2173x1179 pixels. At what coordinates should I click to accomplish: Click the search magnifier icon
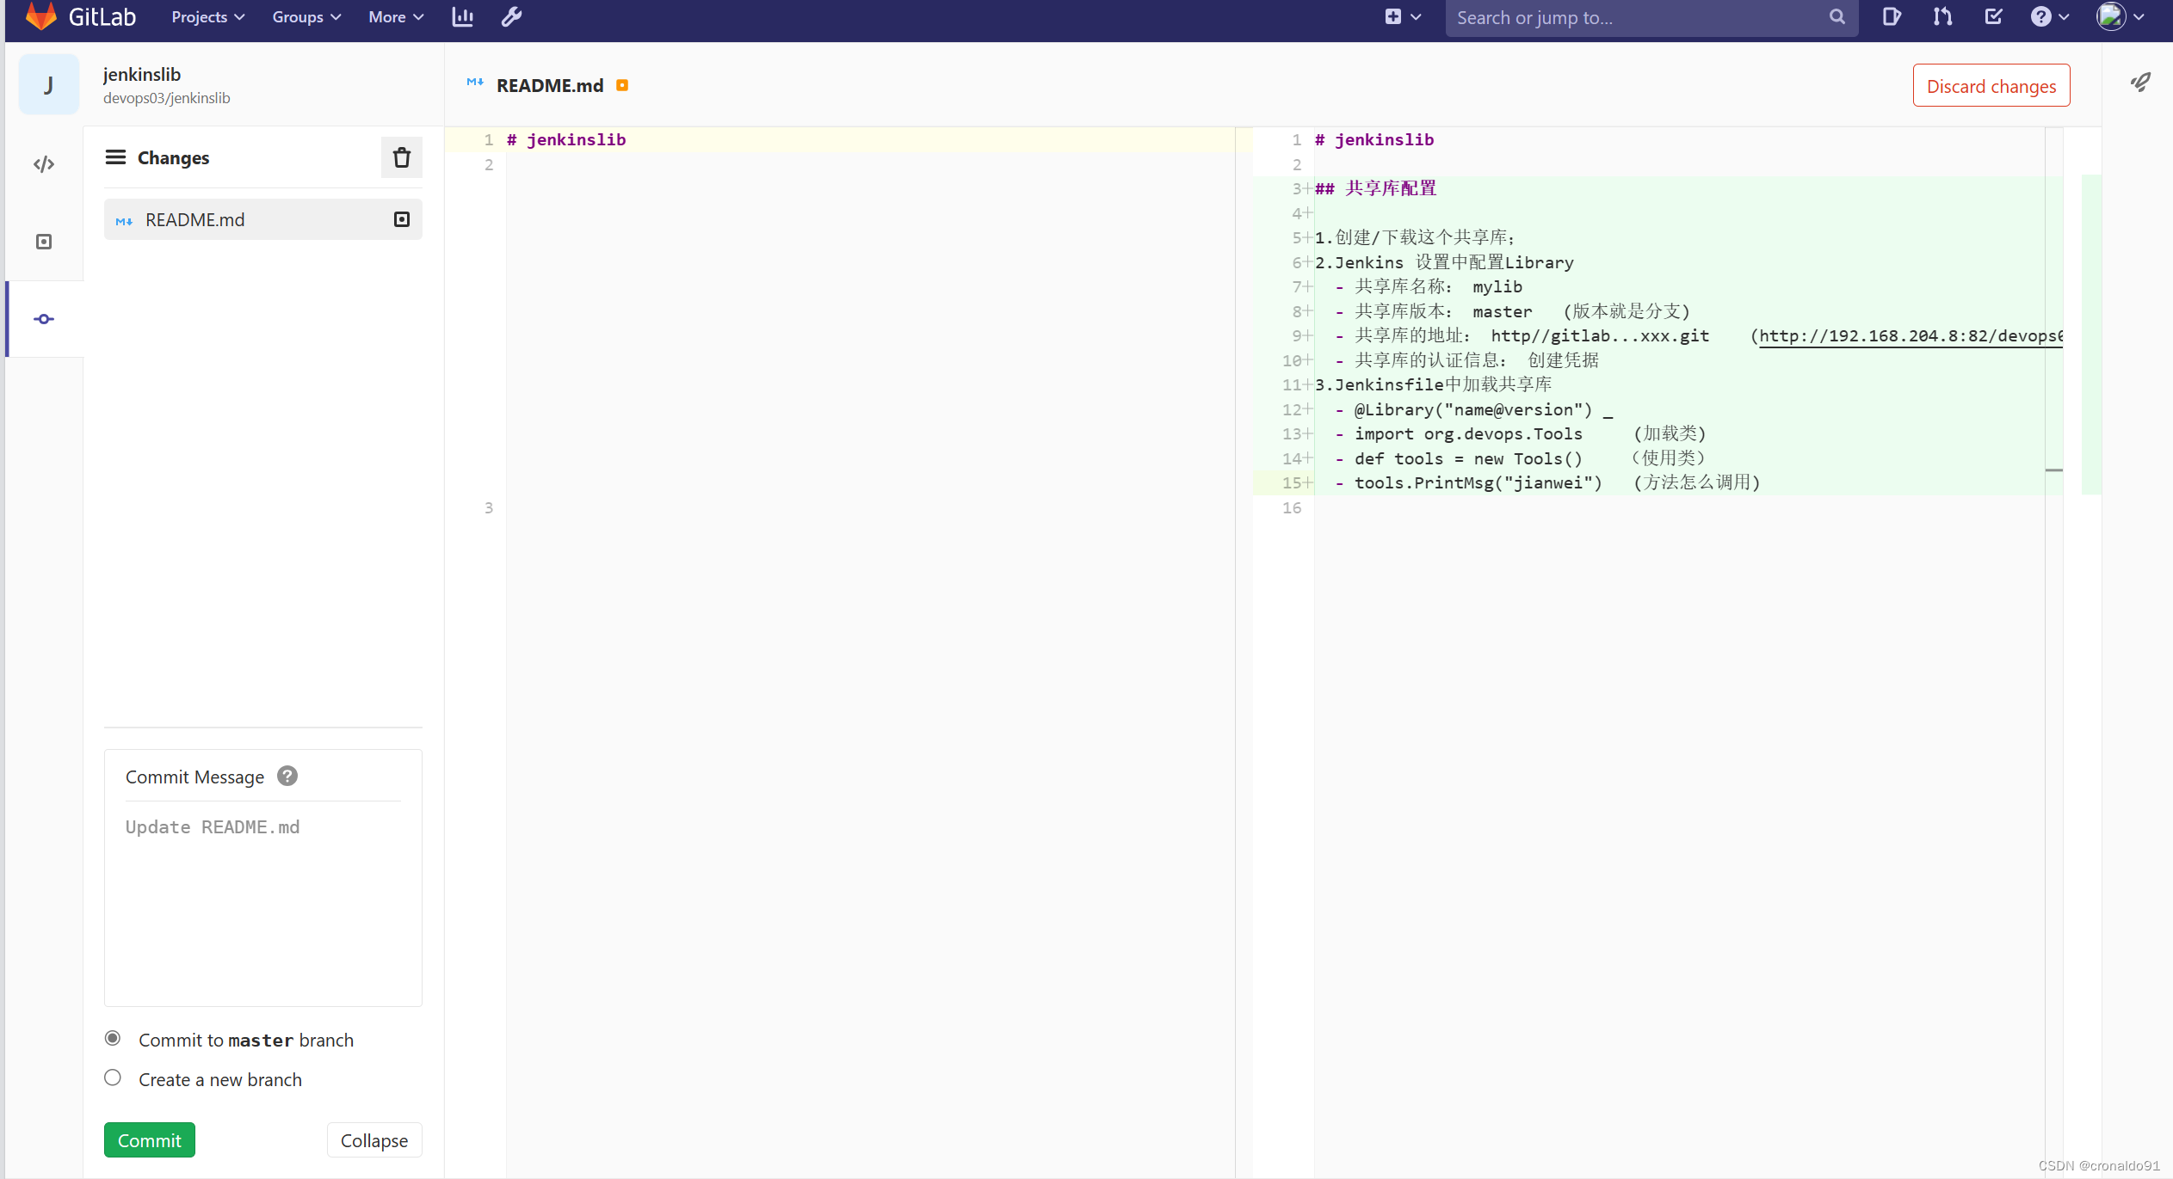(1837, 17)
